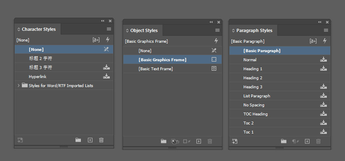This screenshot has height=161, width=345.
Task: Expand Styles for Word/RTF Imported Lists folder
Action: (x=19, y=85)
